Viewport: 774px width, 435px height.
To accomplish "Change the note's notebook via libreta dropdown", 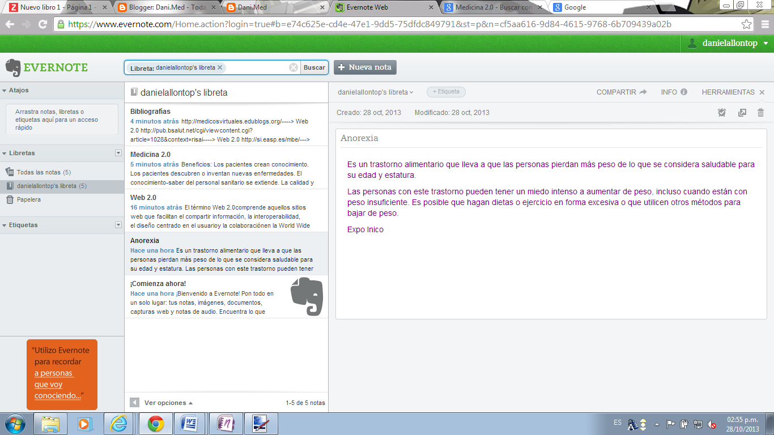I will coord(376,92).
